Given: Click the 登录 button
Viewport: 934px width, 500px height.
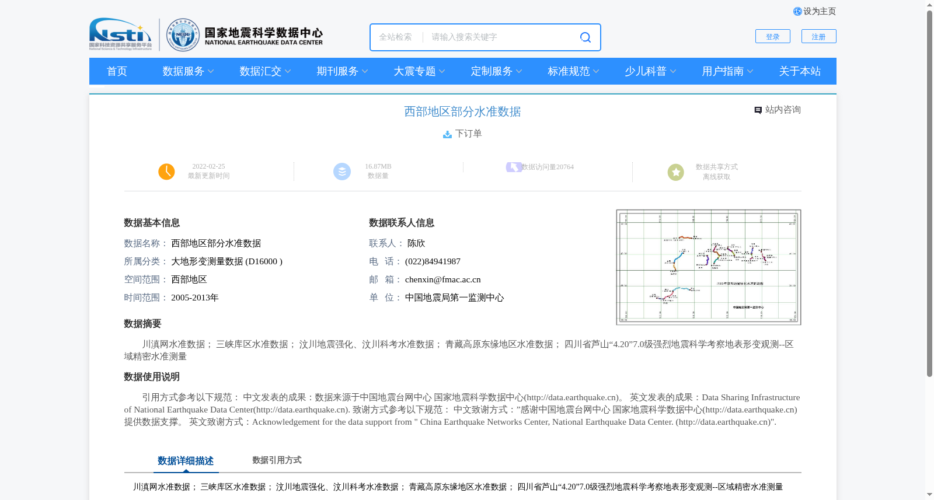Looking at the screenshot, I should click(773, 36).
